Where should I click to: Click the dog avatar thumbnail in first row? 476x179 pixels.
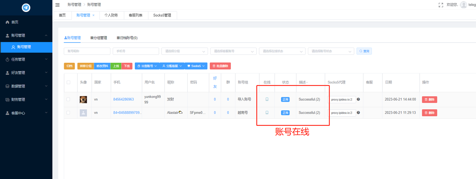click(x=83, y=100)
